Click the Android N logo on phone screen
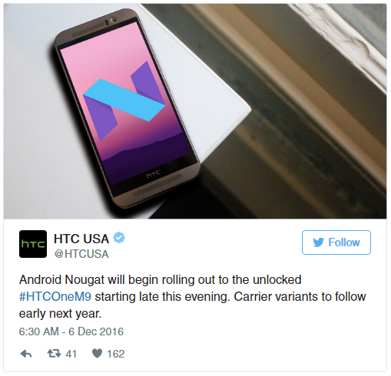391x376 pixels. (124, 101)
